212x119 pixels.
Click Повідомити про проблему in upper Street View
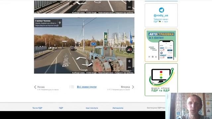click(124, 13)
